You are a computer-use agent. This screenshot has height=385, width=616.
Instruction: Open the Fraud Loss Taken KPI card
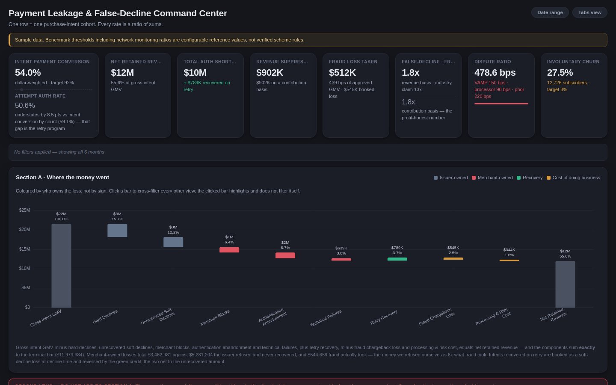pyautogui.click(x=356, y=95)
